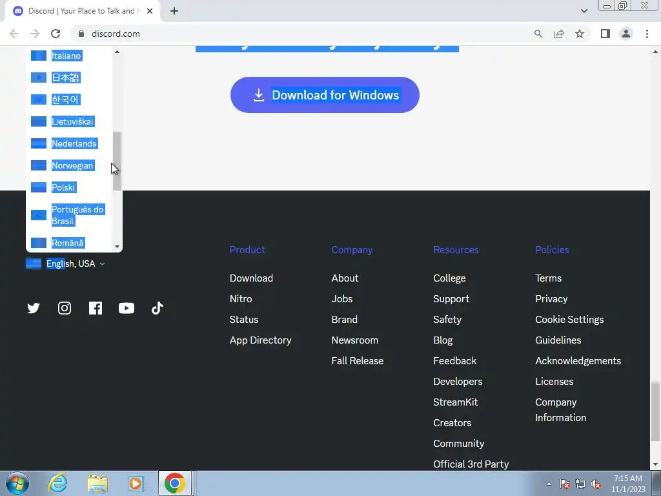Close the Discord browser tab
Image resolution: width=661 pixels, height=496 pixels.
150,12
